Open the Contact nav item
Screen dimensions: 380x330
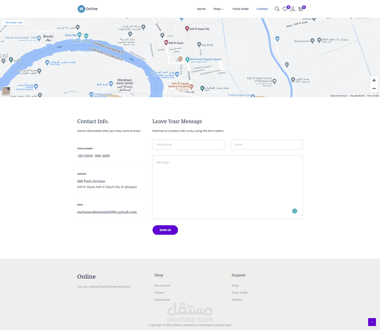[x=262, y=9]
